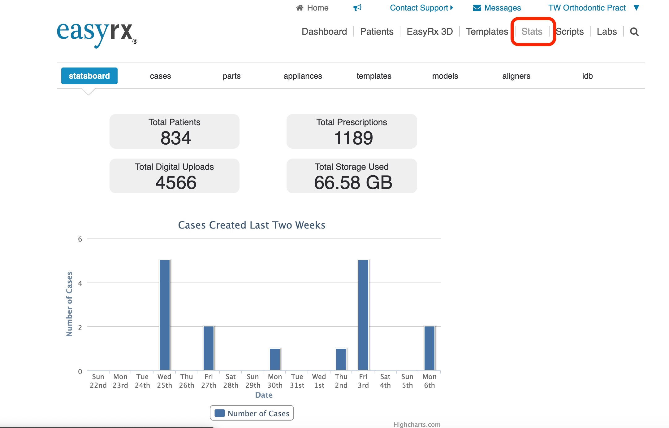669x428 pixels.
Task: Open the appliances tab
Action: [303, 76]
